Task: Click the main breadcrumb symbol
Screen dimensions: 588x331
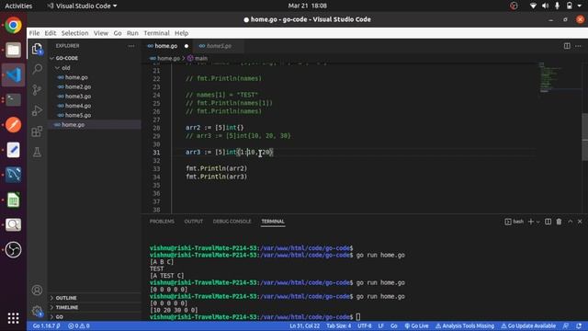Action: coord(198,58)
